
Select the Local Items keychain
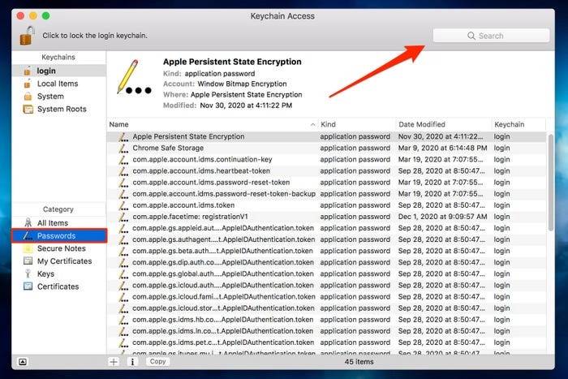tap(57, 84)
